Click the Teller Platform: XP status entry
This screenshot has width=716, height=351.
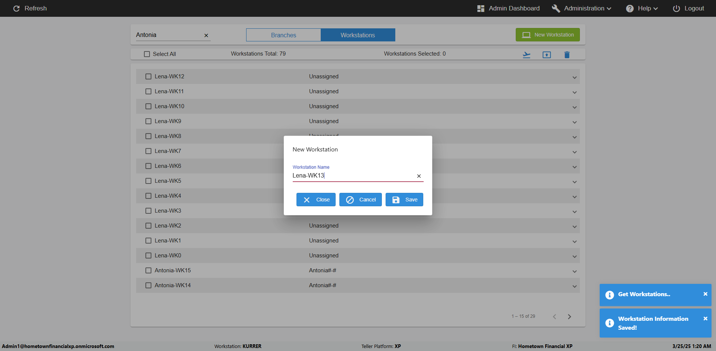[381, 346]
